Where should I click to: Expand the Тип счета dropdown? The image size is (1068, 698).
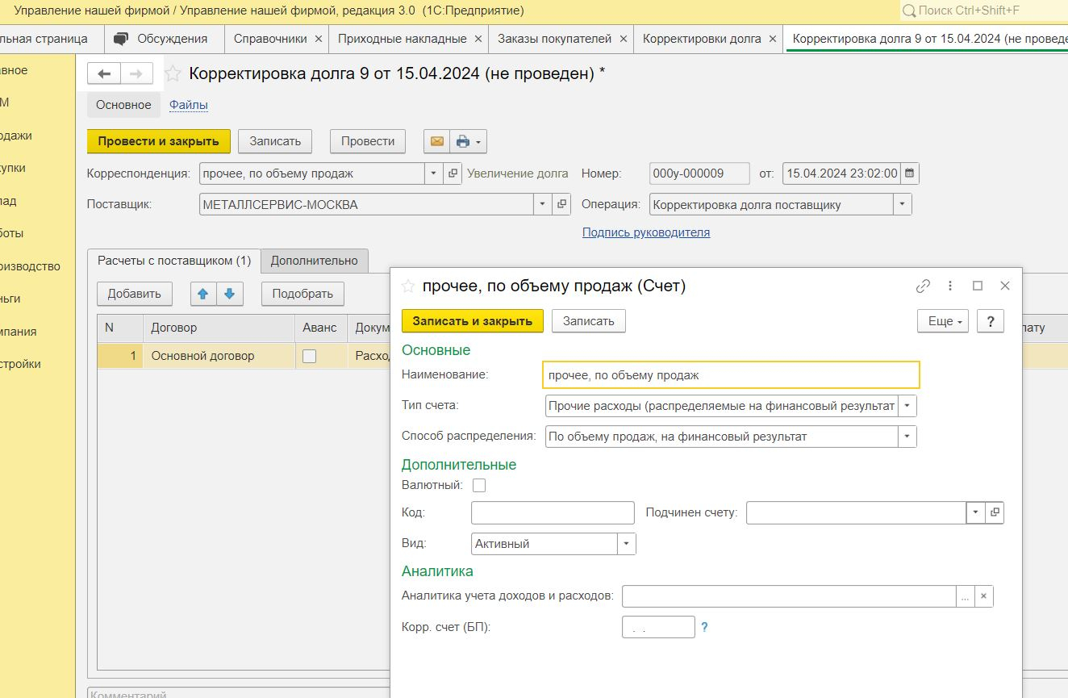(x=907, y=405)
